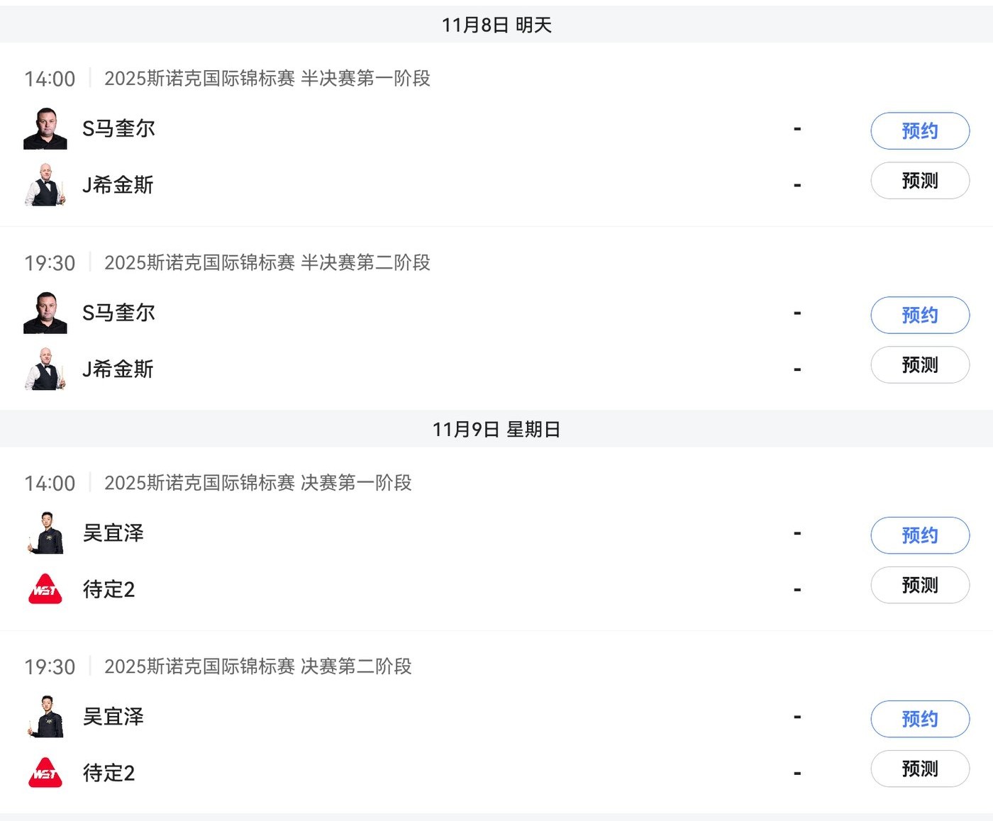Reserve the 14:00 semifinal first session
993x821 pixels.
[919, 130]
